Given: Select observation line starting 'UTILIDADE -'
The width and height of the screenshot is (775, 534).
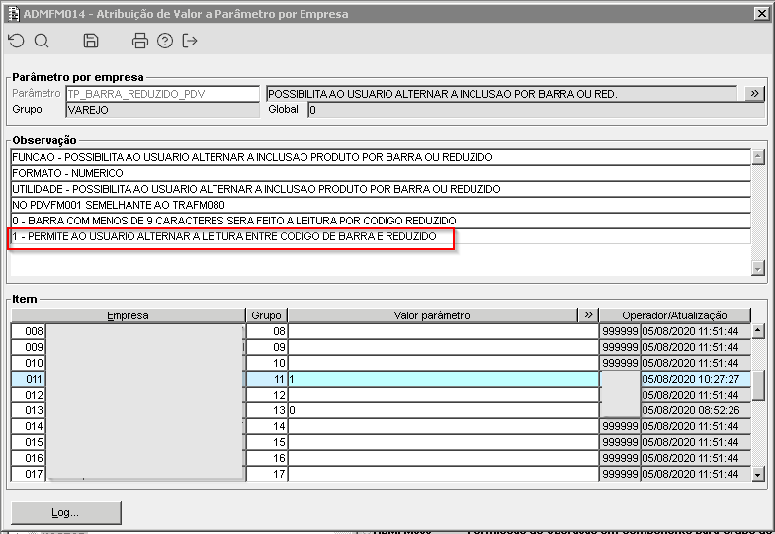Looking at the screenshot, I should pyautogui.click(x=381, y=189).
